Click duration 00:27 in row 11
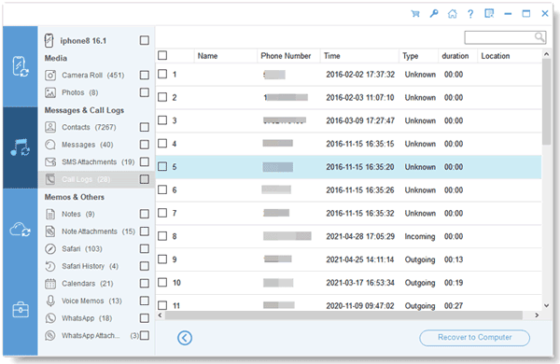 coord(454,306)
